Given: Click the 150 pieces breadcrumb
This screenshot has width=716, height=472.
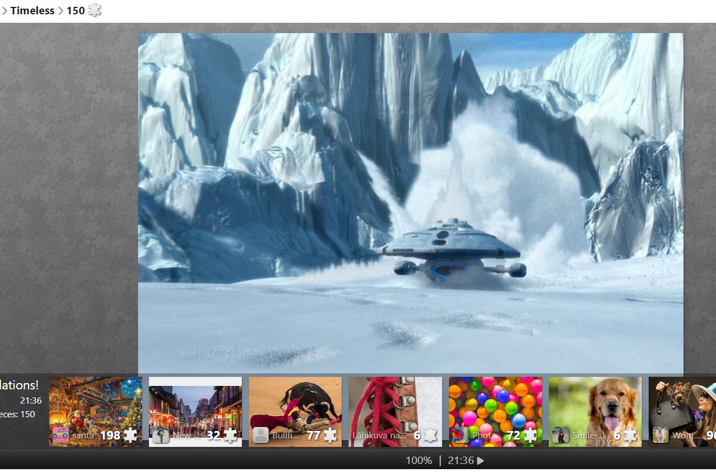Looking at the screenshot, I should (75, 10).
